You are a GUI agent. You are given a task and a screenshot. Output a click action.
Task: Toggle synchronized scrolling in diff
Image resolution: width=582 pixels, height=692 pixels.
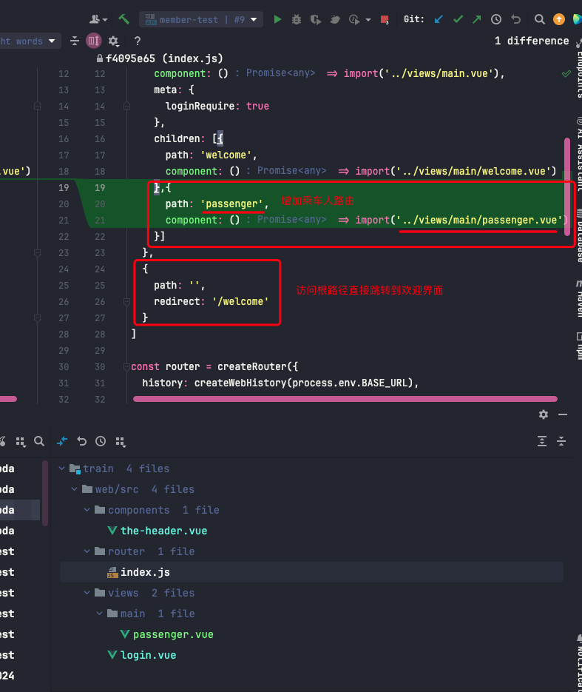(93, 41)
